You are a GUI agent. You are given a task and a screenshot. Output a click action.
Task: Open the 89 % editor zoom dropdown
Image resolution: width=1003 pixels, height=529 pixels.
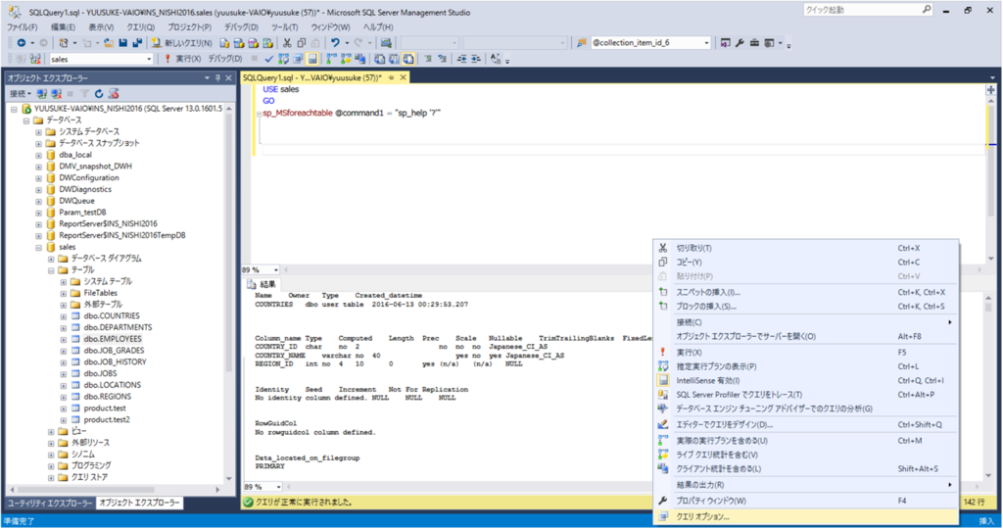pos(275,270)
